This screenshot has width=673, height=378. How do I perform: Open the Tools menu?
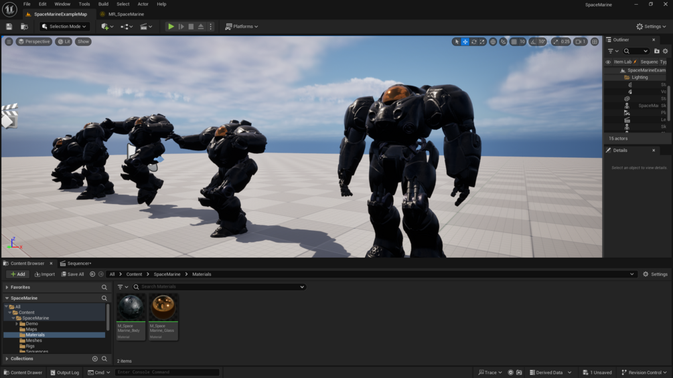coord(84,4)
